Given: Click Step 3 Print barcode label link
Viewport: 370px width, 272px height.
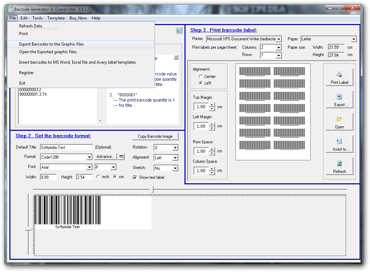Looking at the screenshot, I should point(223,30).
